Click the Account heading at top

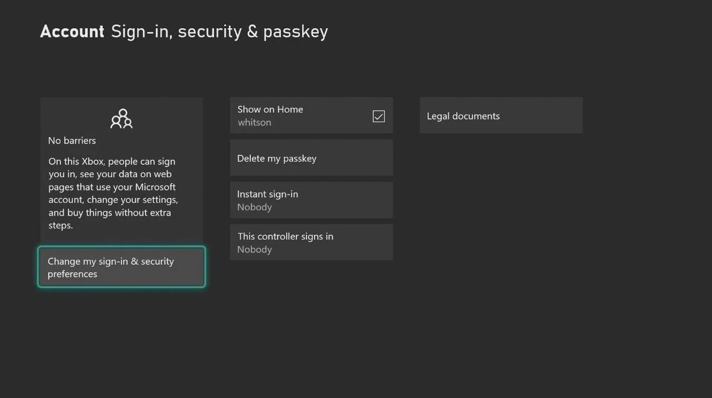coord(72,31)
